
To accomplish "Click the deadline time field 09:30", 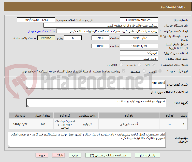I will coord(100,38).
